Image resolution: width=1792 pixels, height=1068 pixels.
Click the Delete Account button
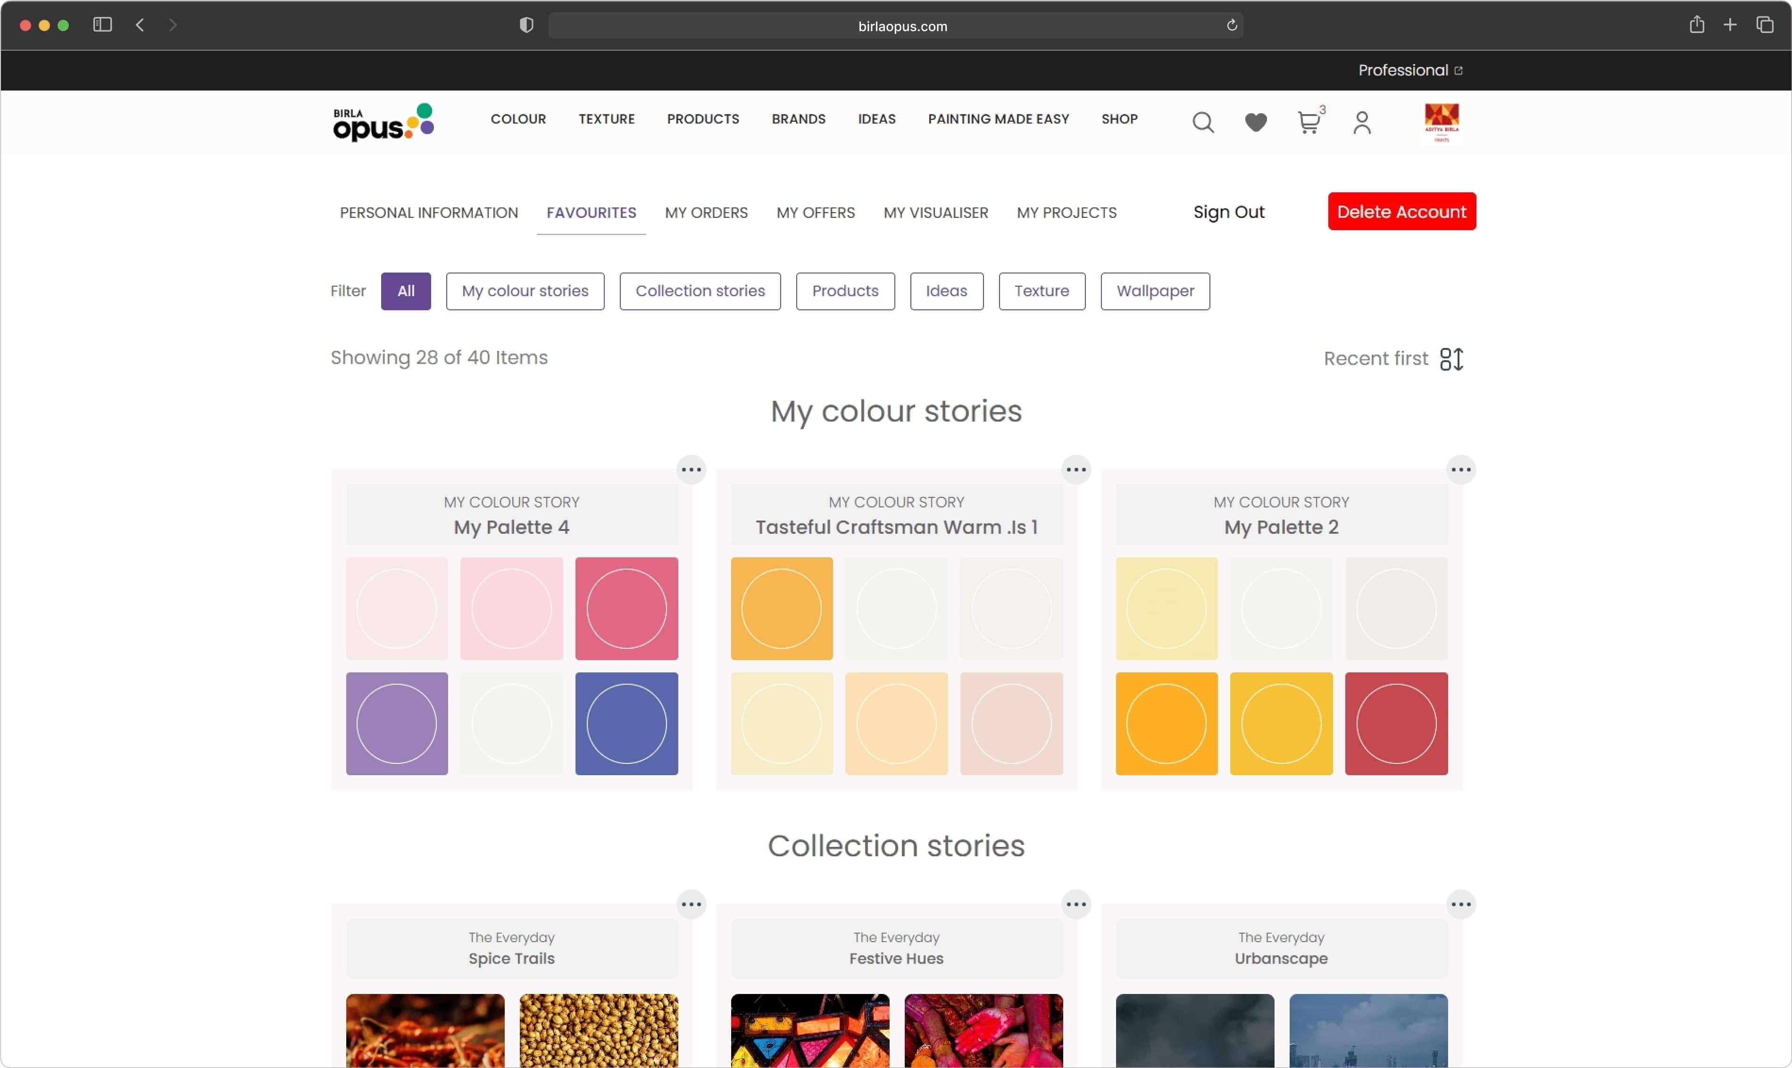point(1401,212)
